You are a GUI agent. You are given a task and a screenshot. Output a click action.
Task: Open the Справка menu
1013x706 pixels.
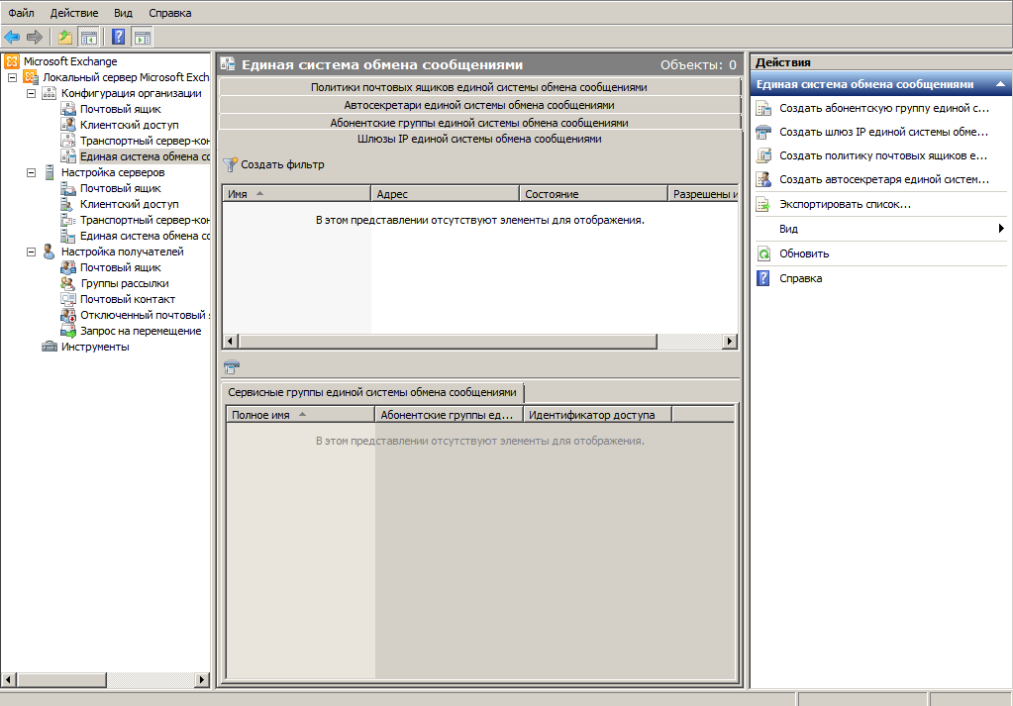point(170,13)
